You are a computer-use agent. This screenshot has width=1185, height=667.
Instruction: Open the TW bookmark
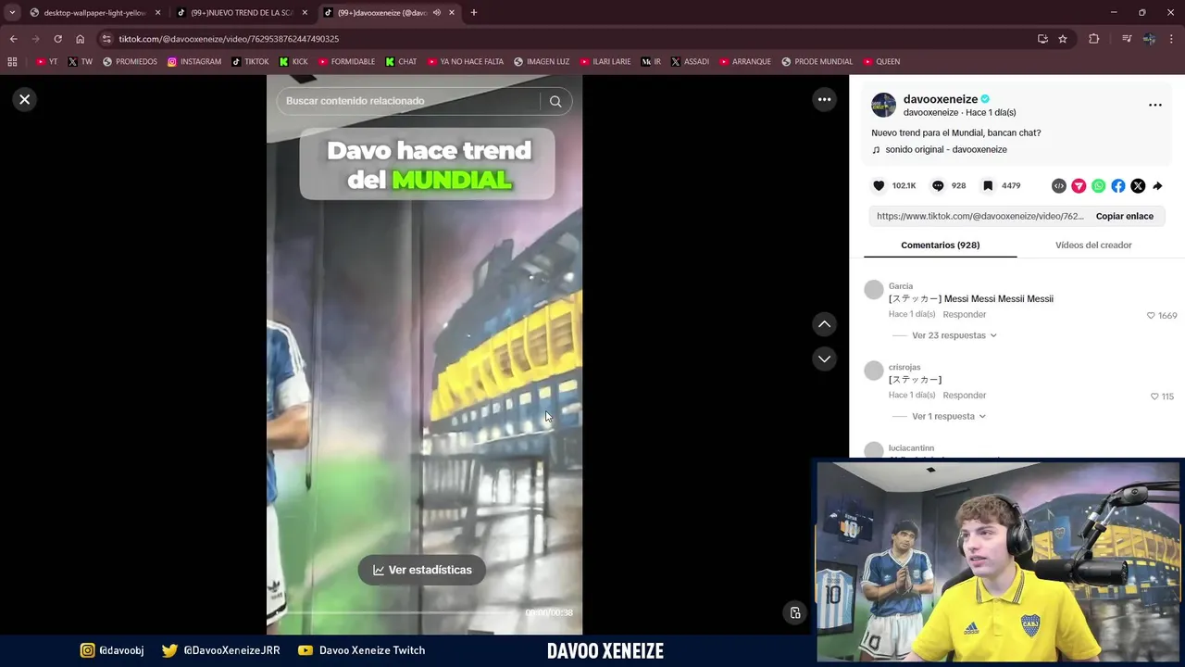click(x=80, y=62)
